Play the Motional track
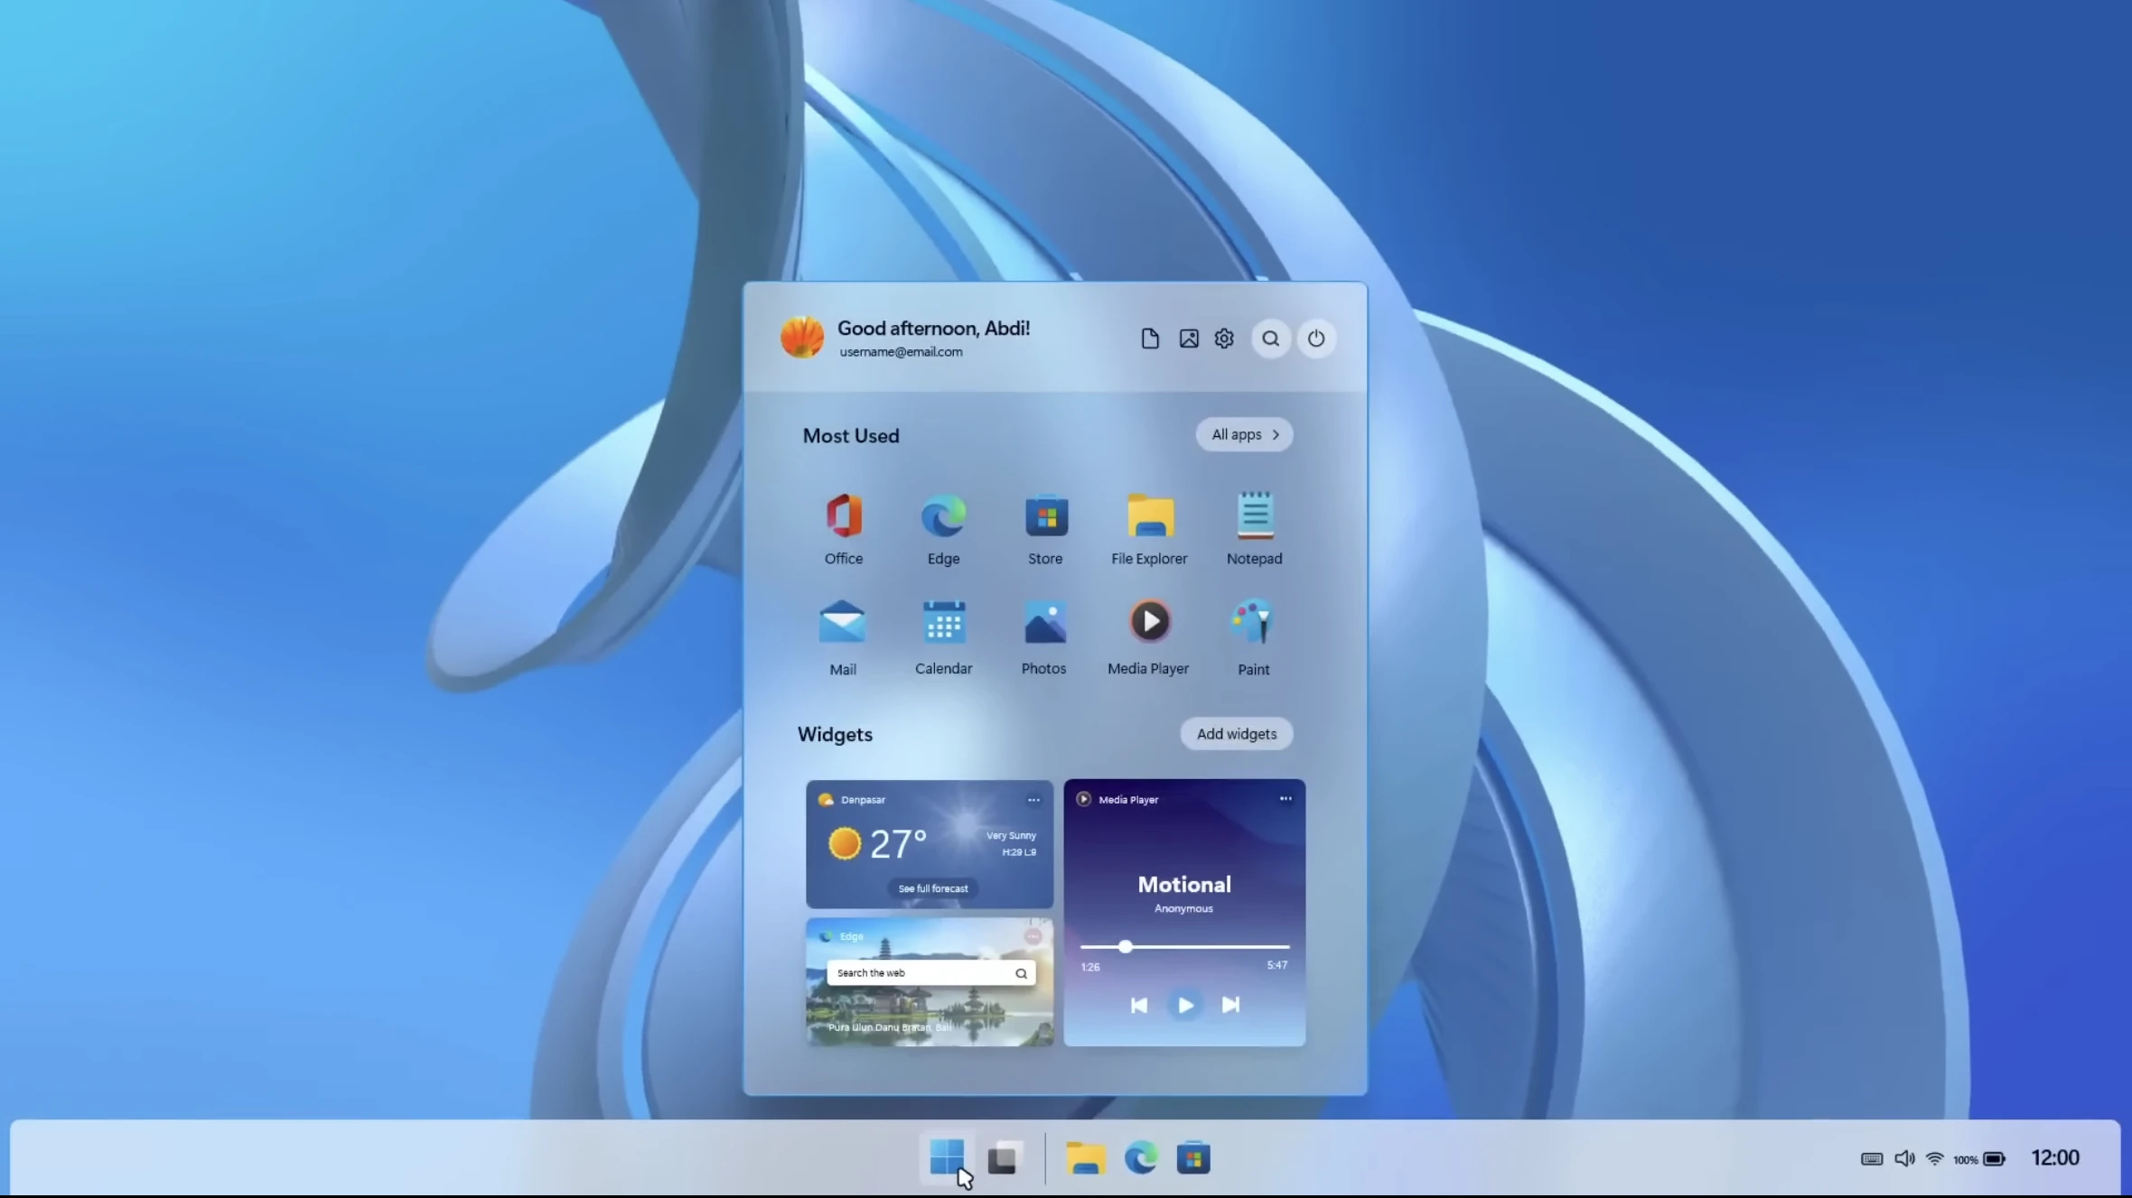Screen dimensions: 2132x1198 click(x=1184, y=1005)
